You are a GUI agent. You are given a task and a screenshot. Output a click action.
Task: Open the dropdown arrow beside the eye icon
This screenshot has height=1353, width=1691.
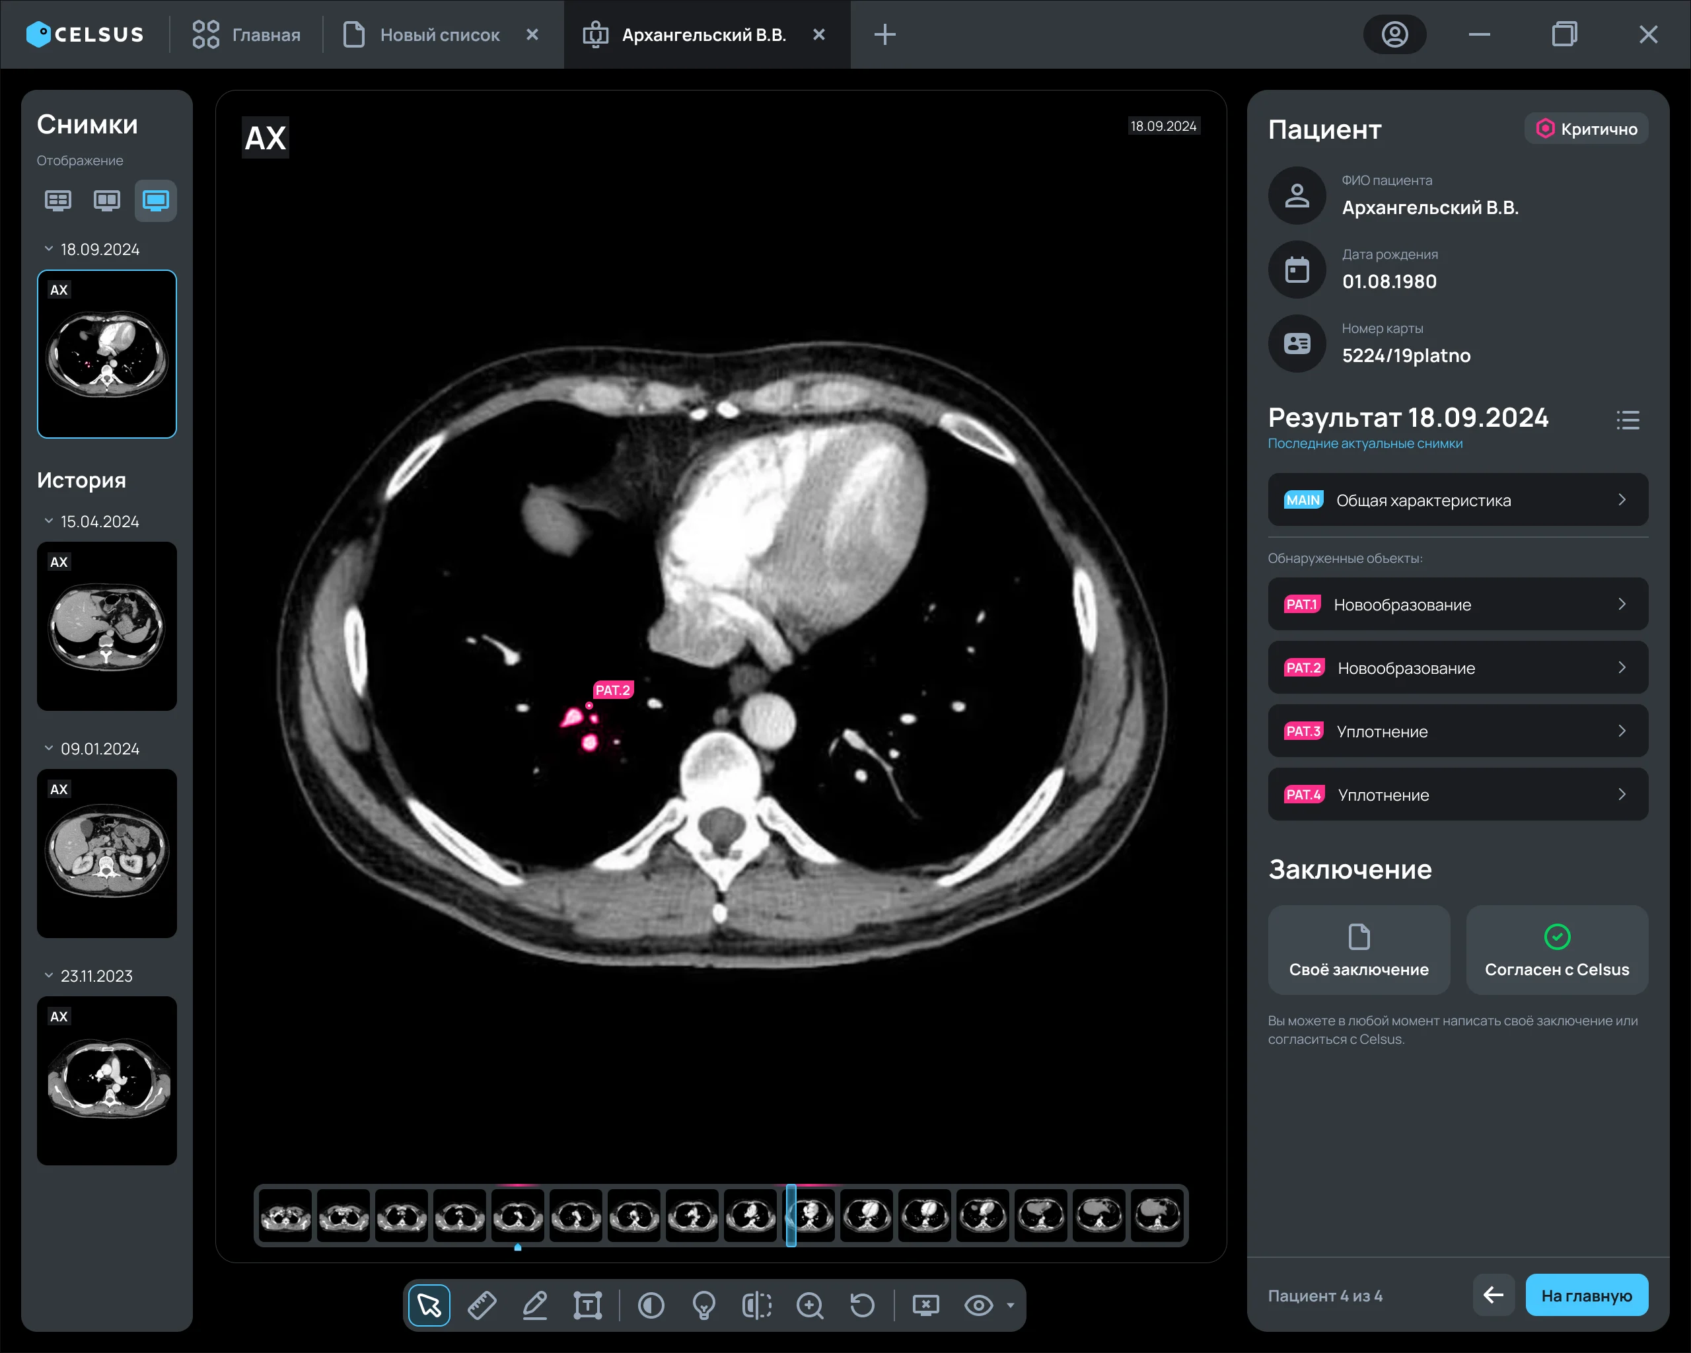(x=1010, y=1306)
